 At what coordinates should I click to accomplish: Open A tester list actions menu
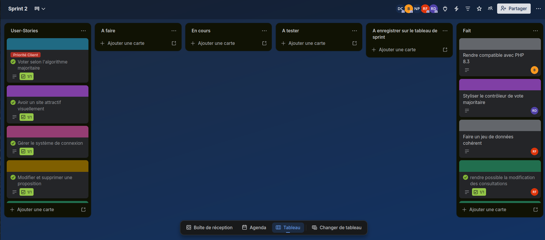pyautogui.click(x=355, y=31)
